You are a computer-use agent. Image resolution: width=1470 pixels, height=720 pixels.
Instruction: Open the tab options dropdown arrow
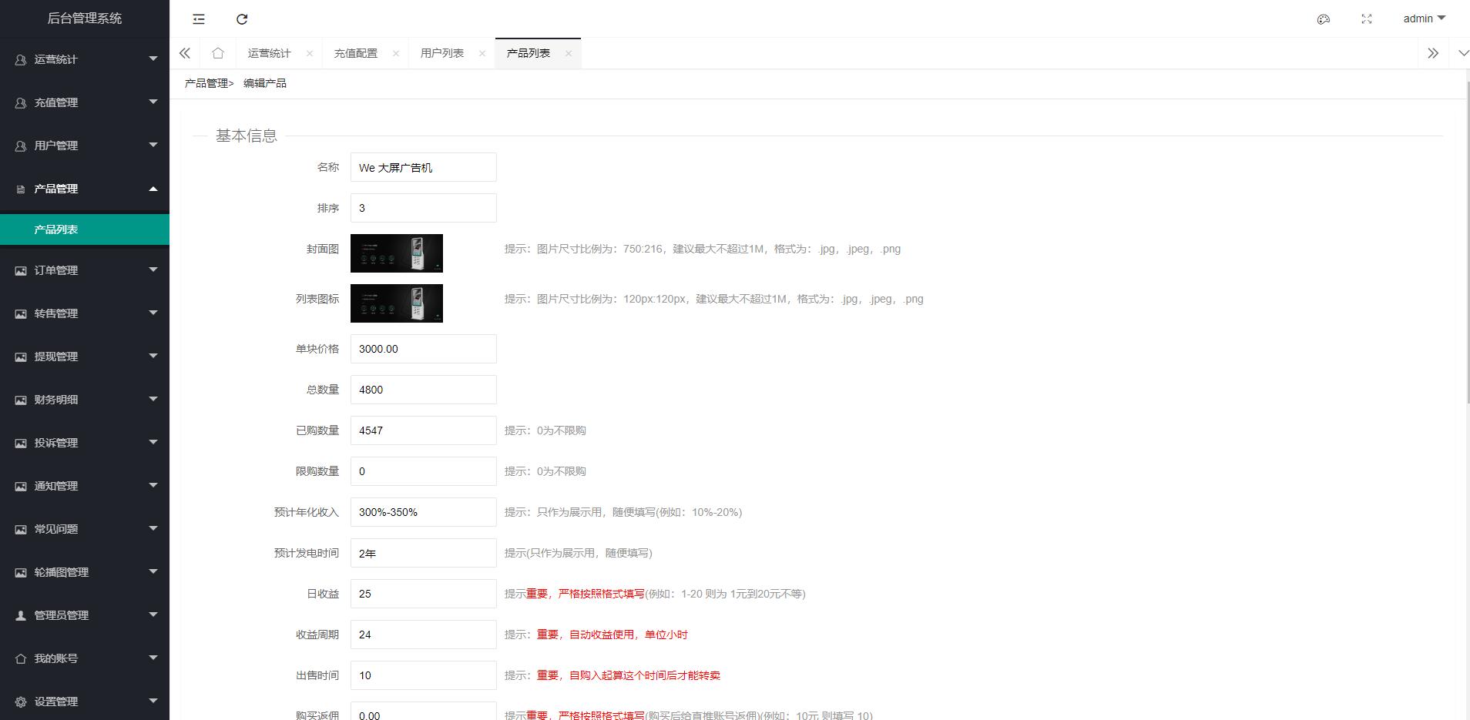pyautogui.click(x=1463, y=53)
